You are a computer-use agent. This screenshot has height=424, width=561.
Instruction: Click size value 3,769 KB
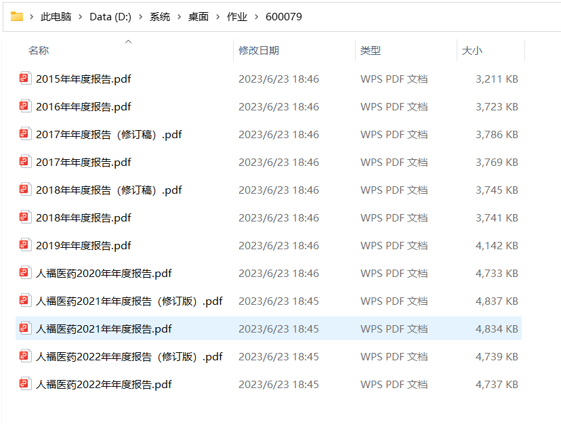497,162
